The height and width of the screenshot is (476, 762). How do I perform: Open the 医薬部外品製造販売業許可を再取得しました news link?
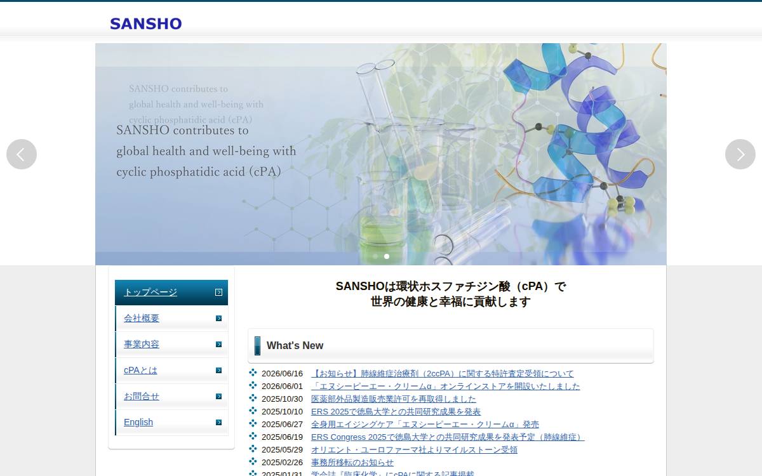click(394, 399)
